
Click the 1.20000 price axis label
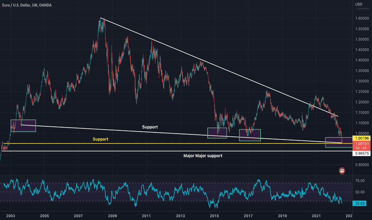coord(362,102)
